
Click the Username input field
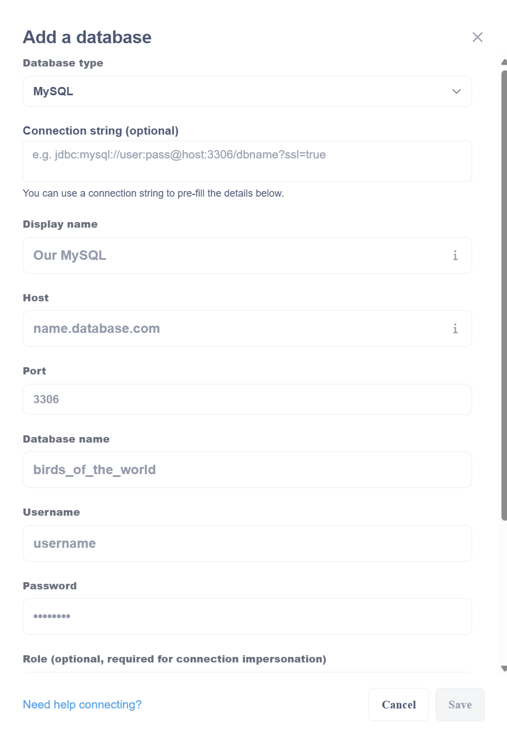point(247,543)
